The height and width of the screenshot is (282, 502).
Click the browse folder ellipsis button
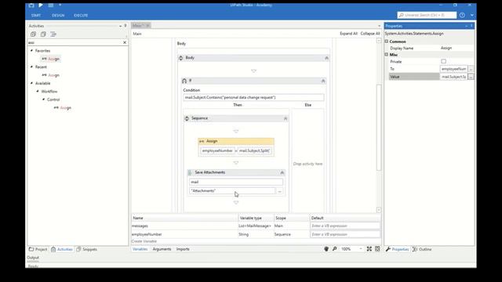(279, 191)
